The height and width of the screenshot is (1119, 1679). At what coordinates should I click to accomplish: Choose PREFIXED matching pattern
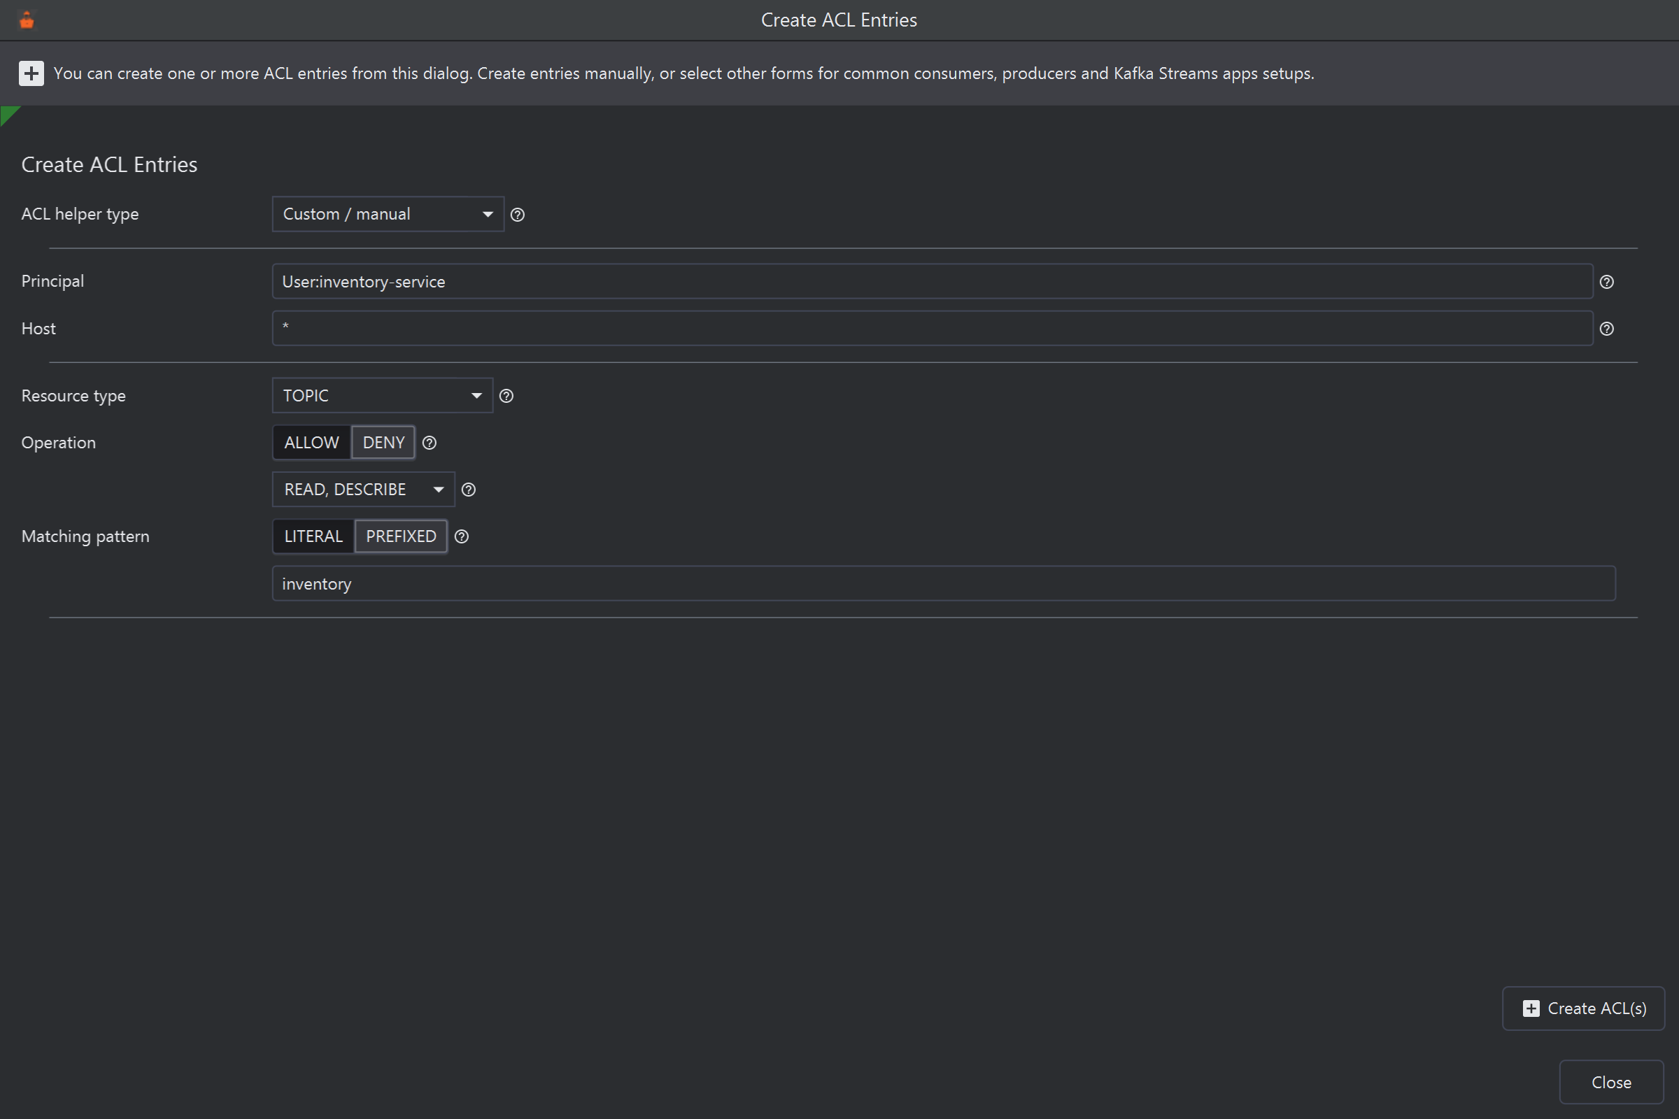tap(401, 536)
